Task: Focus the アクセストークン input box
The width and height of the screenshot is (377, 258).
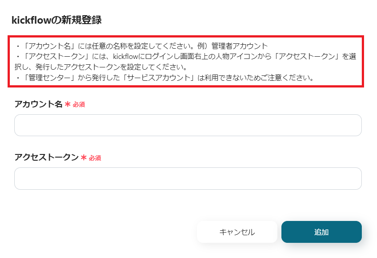Action: click(x=188, y=179)
